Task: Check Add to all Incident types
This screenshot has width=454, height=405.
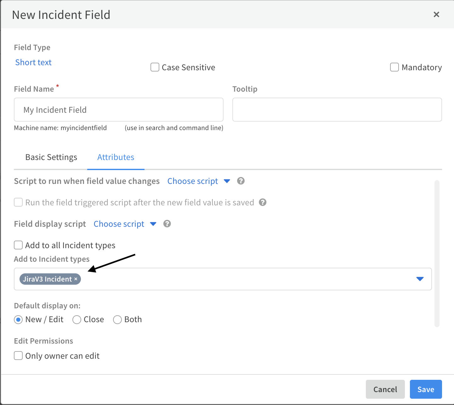Action: (x=18, y=245)
